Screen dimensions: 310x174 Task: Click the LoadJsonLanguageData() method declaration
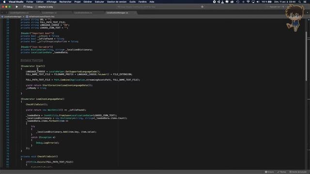[x=43, y=99]
